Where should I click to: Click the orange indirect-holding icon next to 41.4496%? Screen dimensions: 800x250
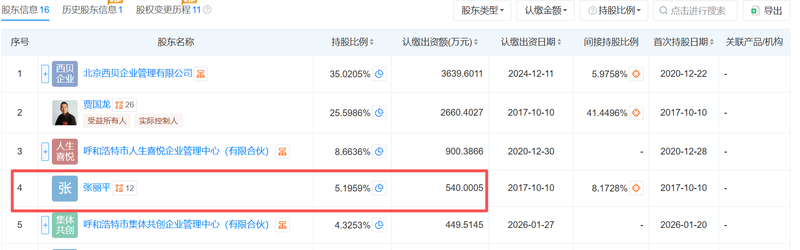[636, 113]
